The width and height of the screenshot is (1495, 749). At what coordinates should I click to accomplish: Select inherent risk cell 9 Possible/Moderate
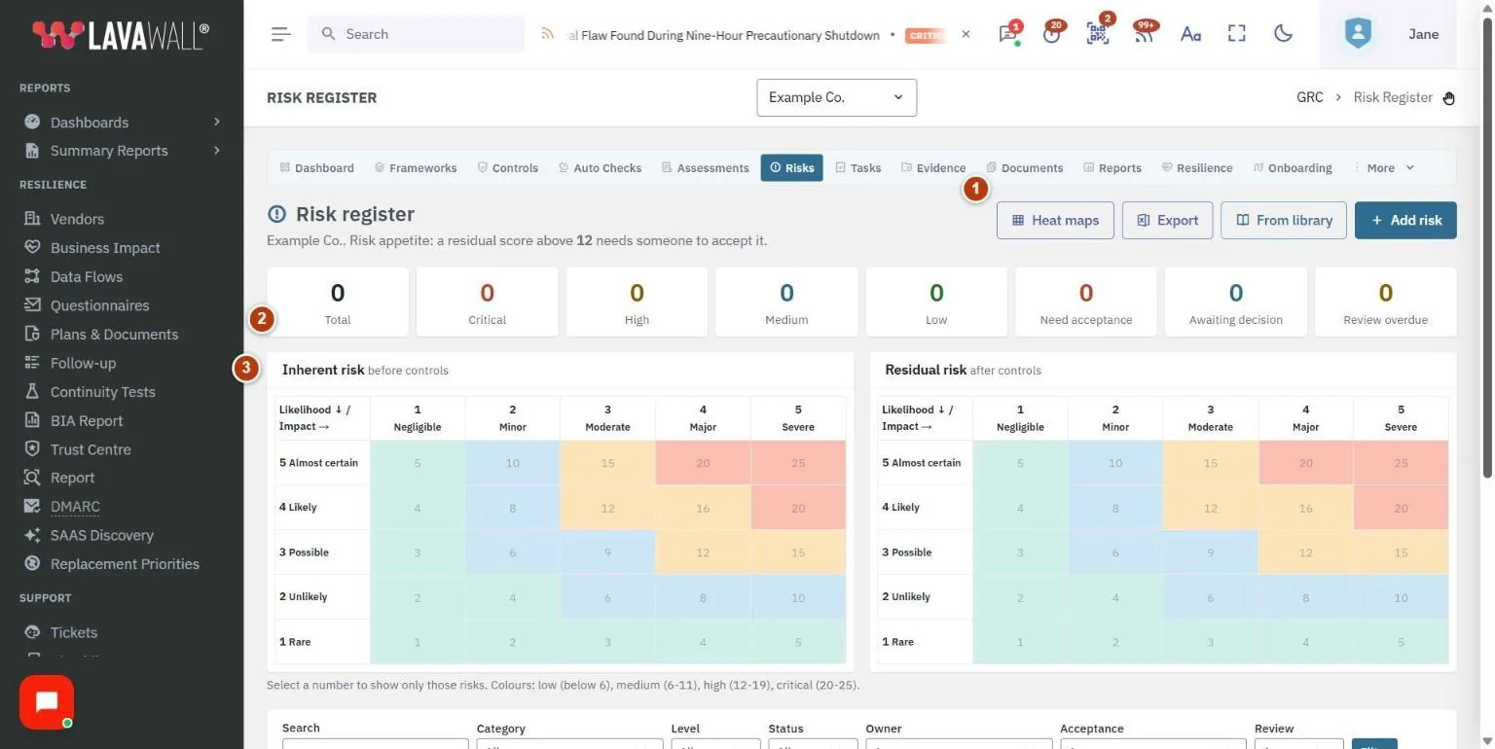click(607, 553)
